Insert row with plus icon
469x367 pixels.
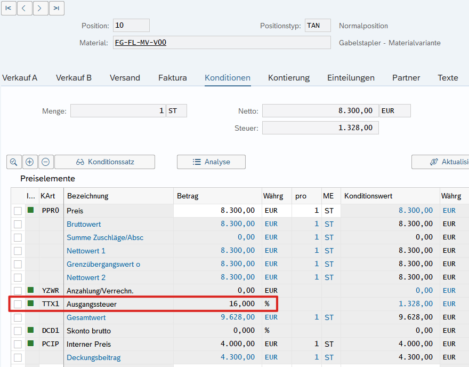[x=30, y=162]
